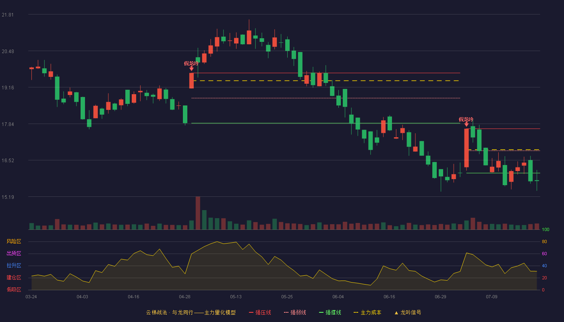The width and height of the screenshot is (564, 322).
Task: Click the second 假龙吟 arrow marker in July
Action: (x=467, y=124)
